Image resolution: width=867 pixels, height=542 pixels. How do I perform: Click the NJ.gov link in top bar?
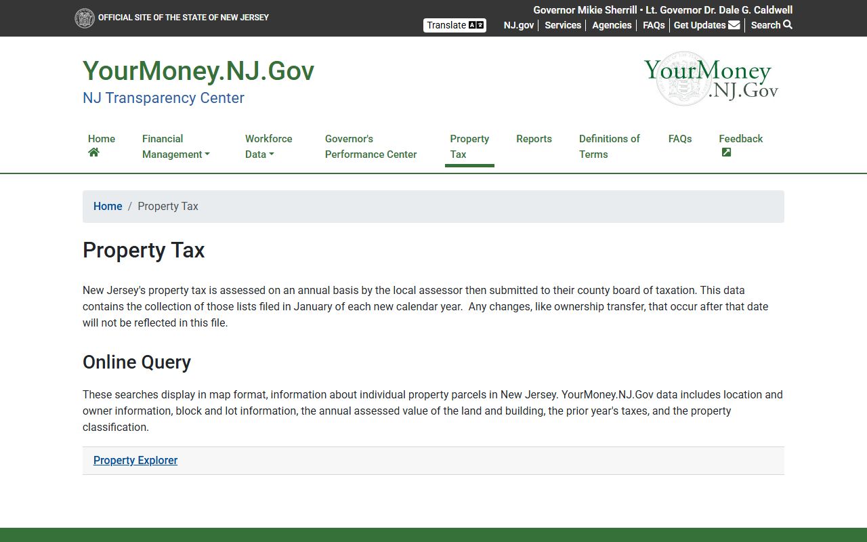(x=519, y=25)
